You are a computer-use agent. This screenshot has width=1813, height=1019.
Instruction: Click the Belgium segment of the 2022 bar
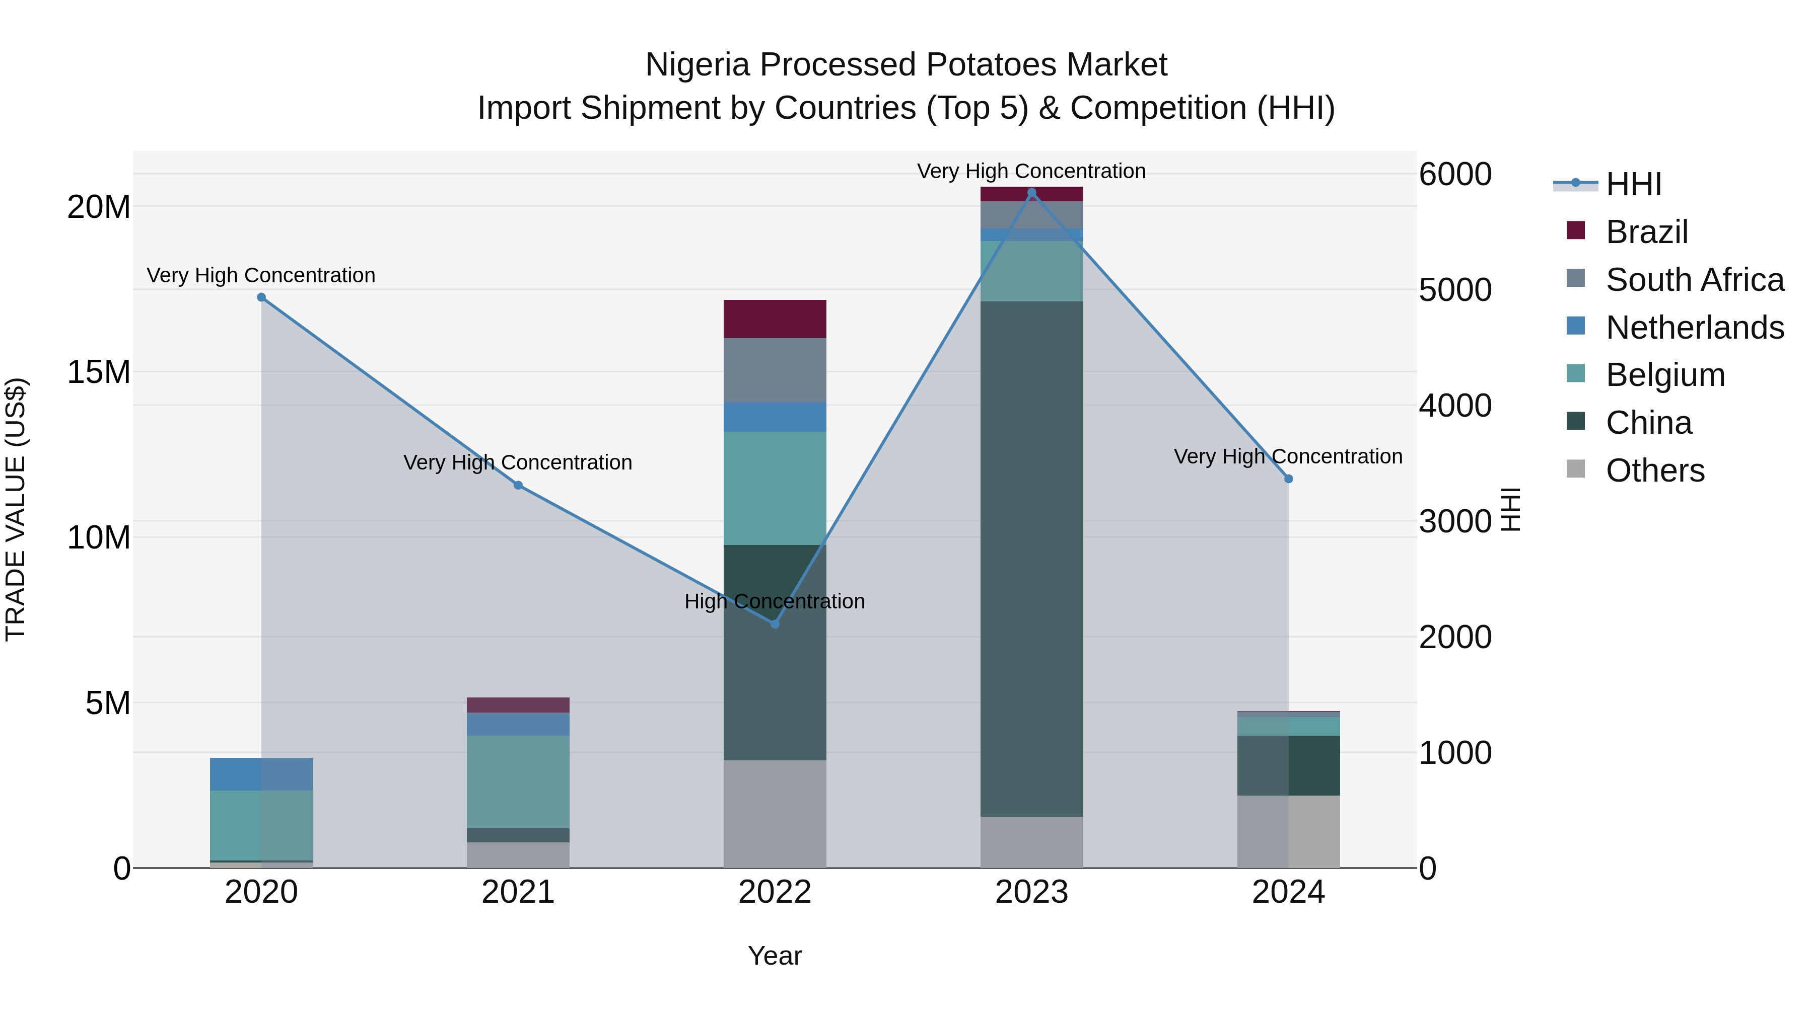click(x=775, y=488)
